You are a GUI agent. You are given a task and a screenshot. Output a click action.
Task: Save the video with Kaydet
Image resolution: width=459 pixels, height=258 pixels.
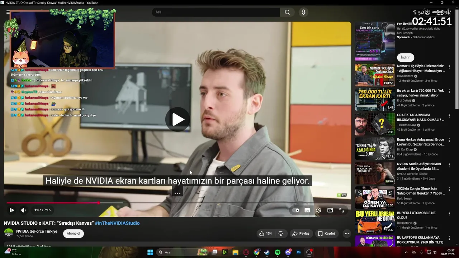(326, 233)
